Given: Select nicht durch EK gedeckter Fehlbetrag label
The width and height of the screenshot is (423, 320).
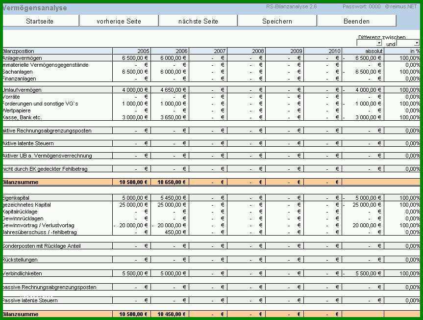Looking at the screenshot, I should pos(45,169).
